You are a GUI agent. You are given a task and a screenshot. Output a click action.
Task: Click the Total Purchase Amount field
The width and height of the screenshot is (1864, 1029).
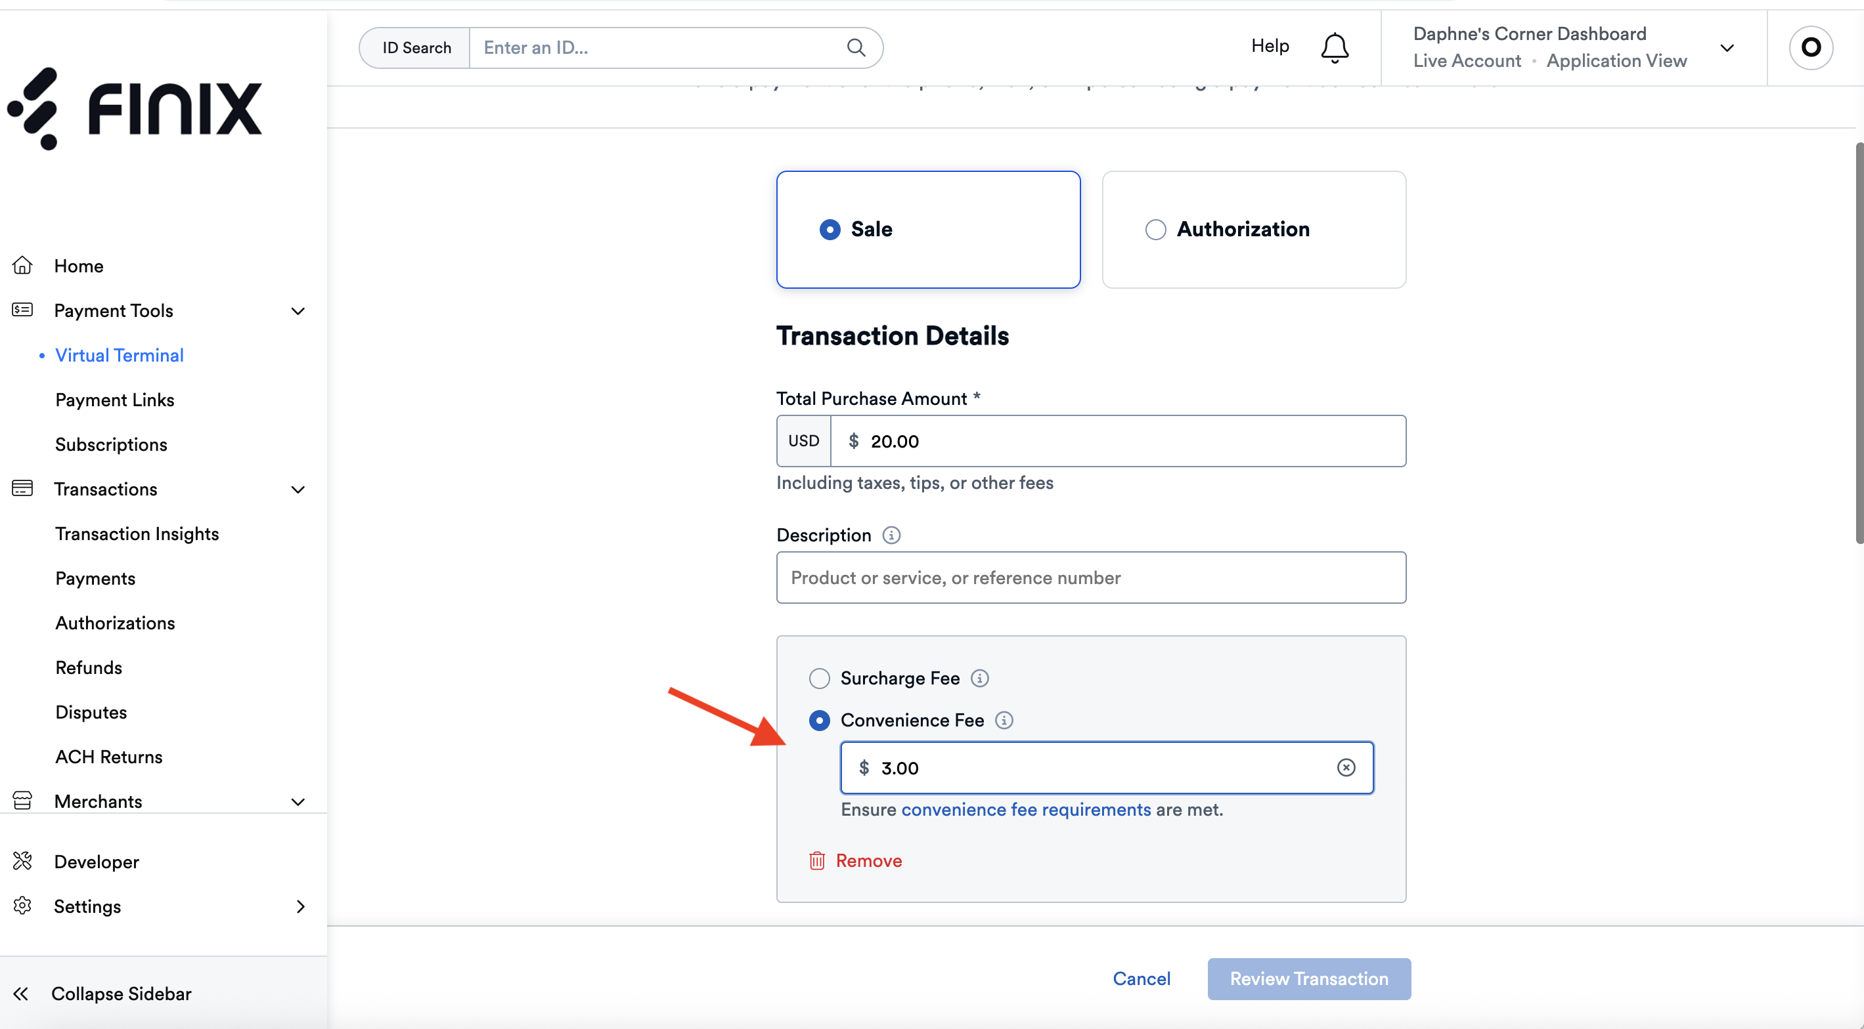click(x=1117, y=441)
